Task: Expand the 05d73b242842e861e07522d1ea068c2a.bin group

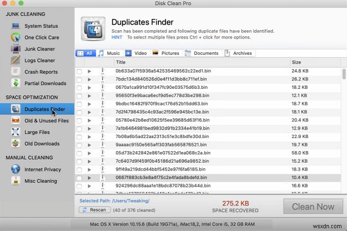Action: pyautogui.click(x=89, y=153)
